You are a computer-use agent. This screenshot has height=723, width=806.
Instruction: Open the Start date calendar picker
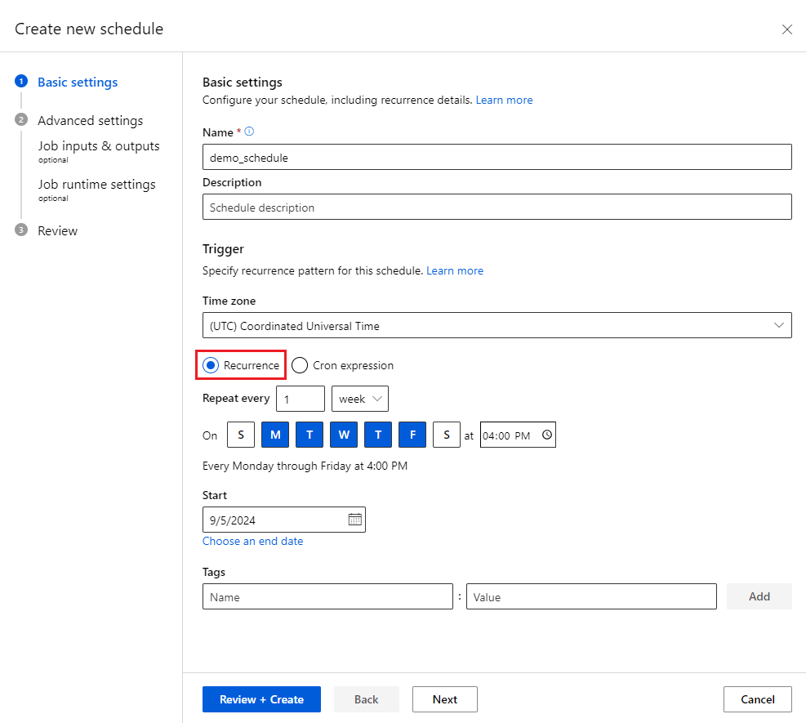tap(354, 520)
